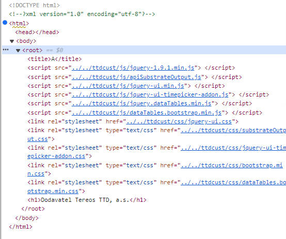Open the jquery-ui.css stylesheet link

179,121
